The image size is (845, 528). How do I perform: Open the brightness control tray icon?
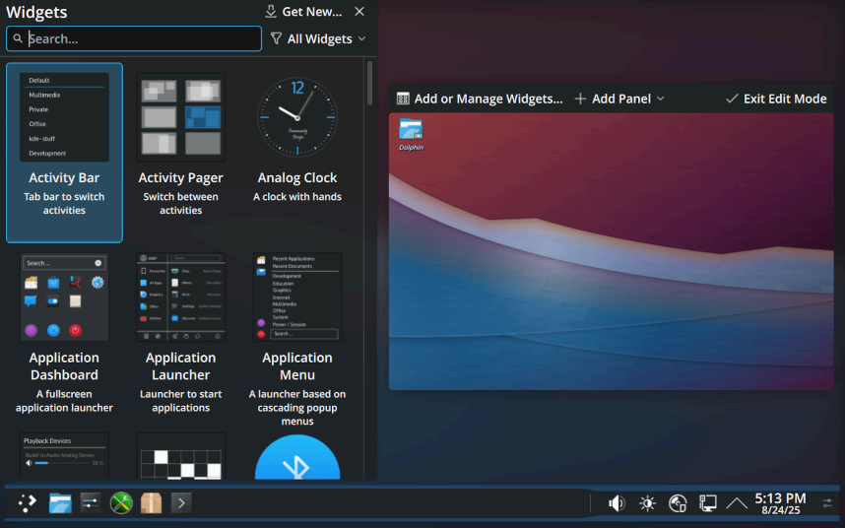point(647,503)
